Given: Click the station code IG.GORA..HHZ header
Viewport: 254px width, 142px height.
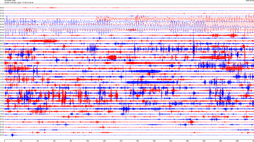Looking at the screenshot, I should point(10,1).
